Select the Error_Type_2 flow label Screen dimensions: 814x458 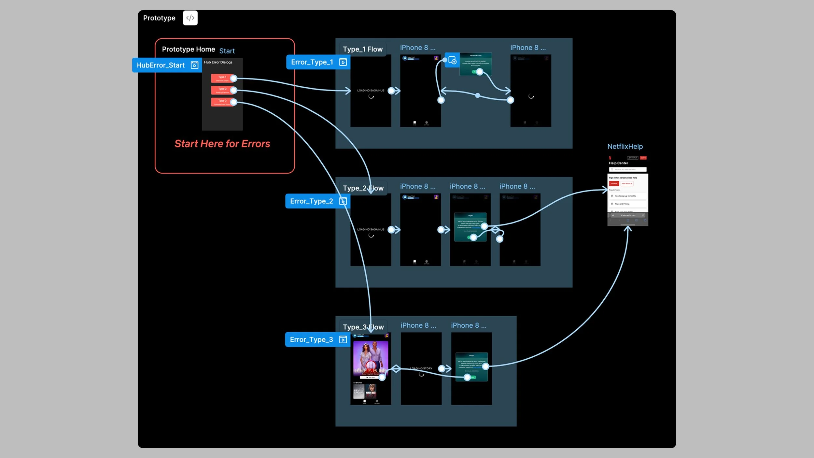(x=311, y=201)
